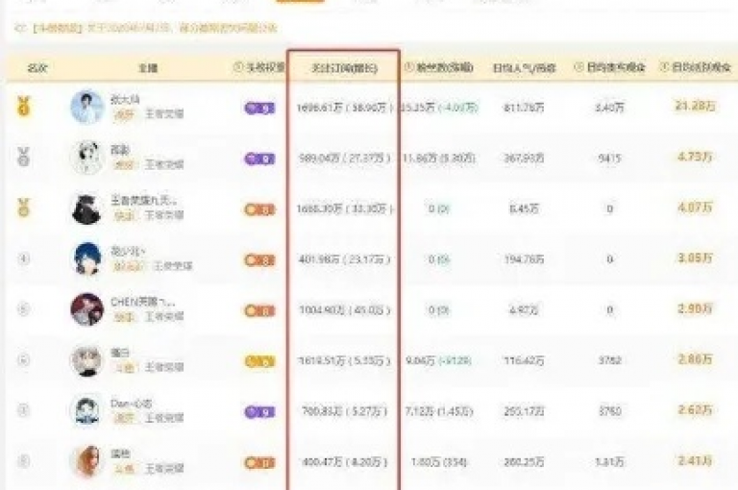
Task: Select the active viewers value 21.28万
Action: point(695,107)
